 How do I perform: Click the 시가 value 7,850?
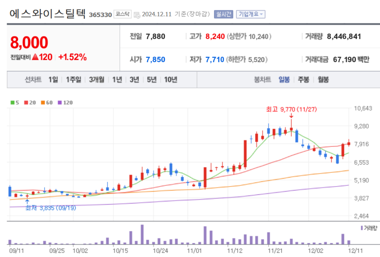point(155,59)
